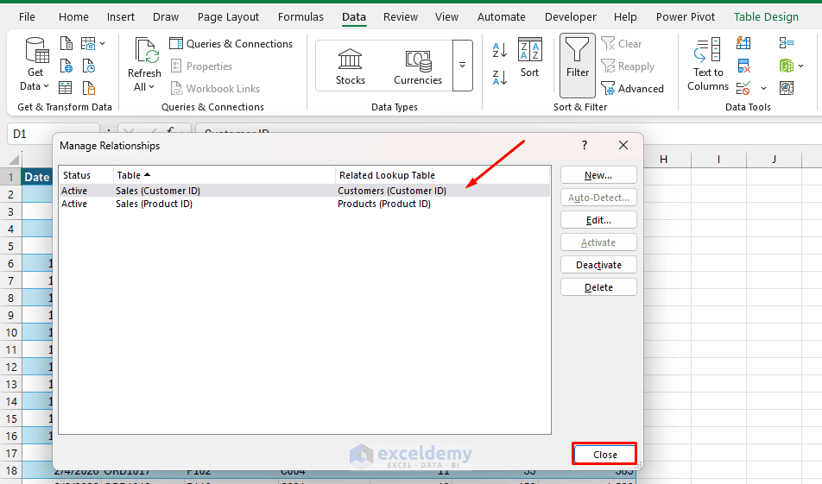Click the Manage Data Model icon
822x484 pixels.
point(787,88)
